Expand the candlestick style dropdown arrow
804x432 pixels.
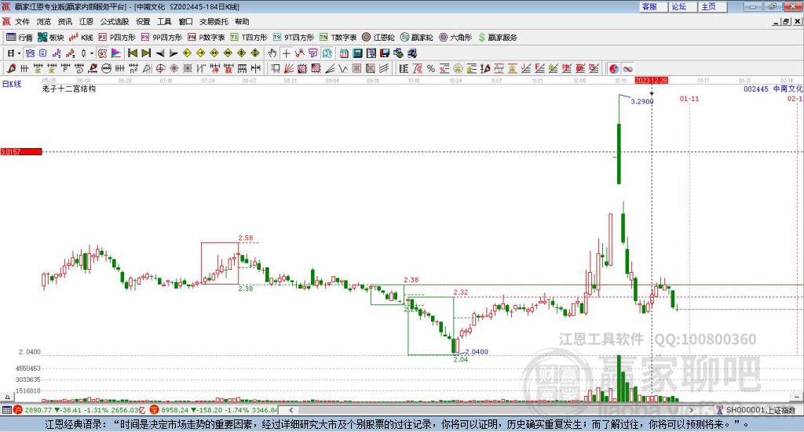92,53
